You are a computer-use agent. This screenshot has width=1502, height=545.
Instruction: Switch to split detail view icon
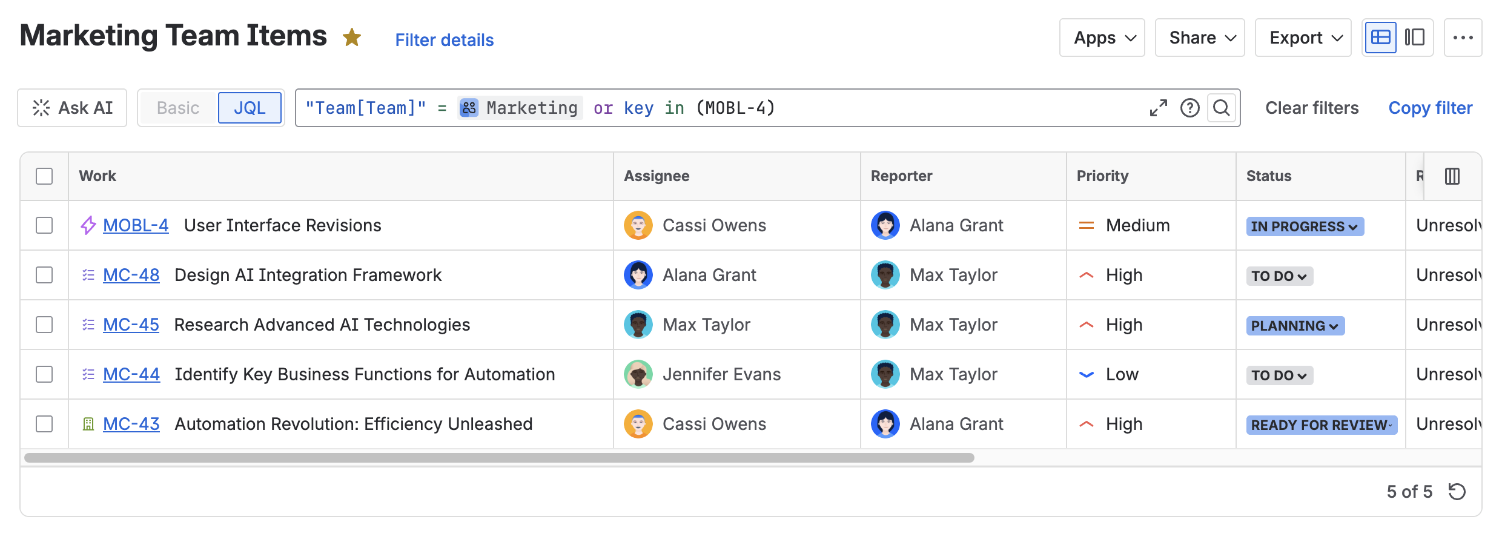(x=1415, y=38)
